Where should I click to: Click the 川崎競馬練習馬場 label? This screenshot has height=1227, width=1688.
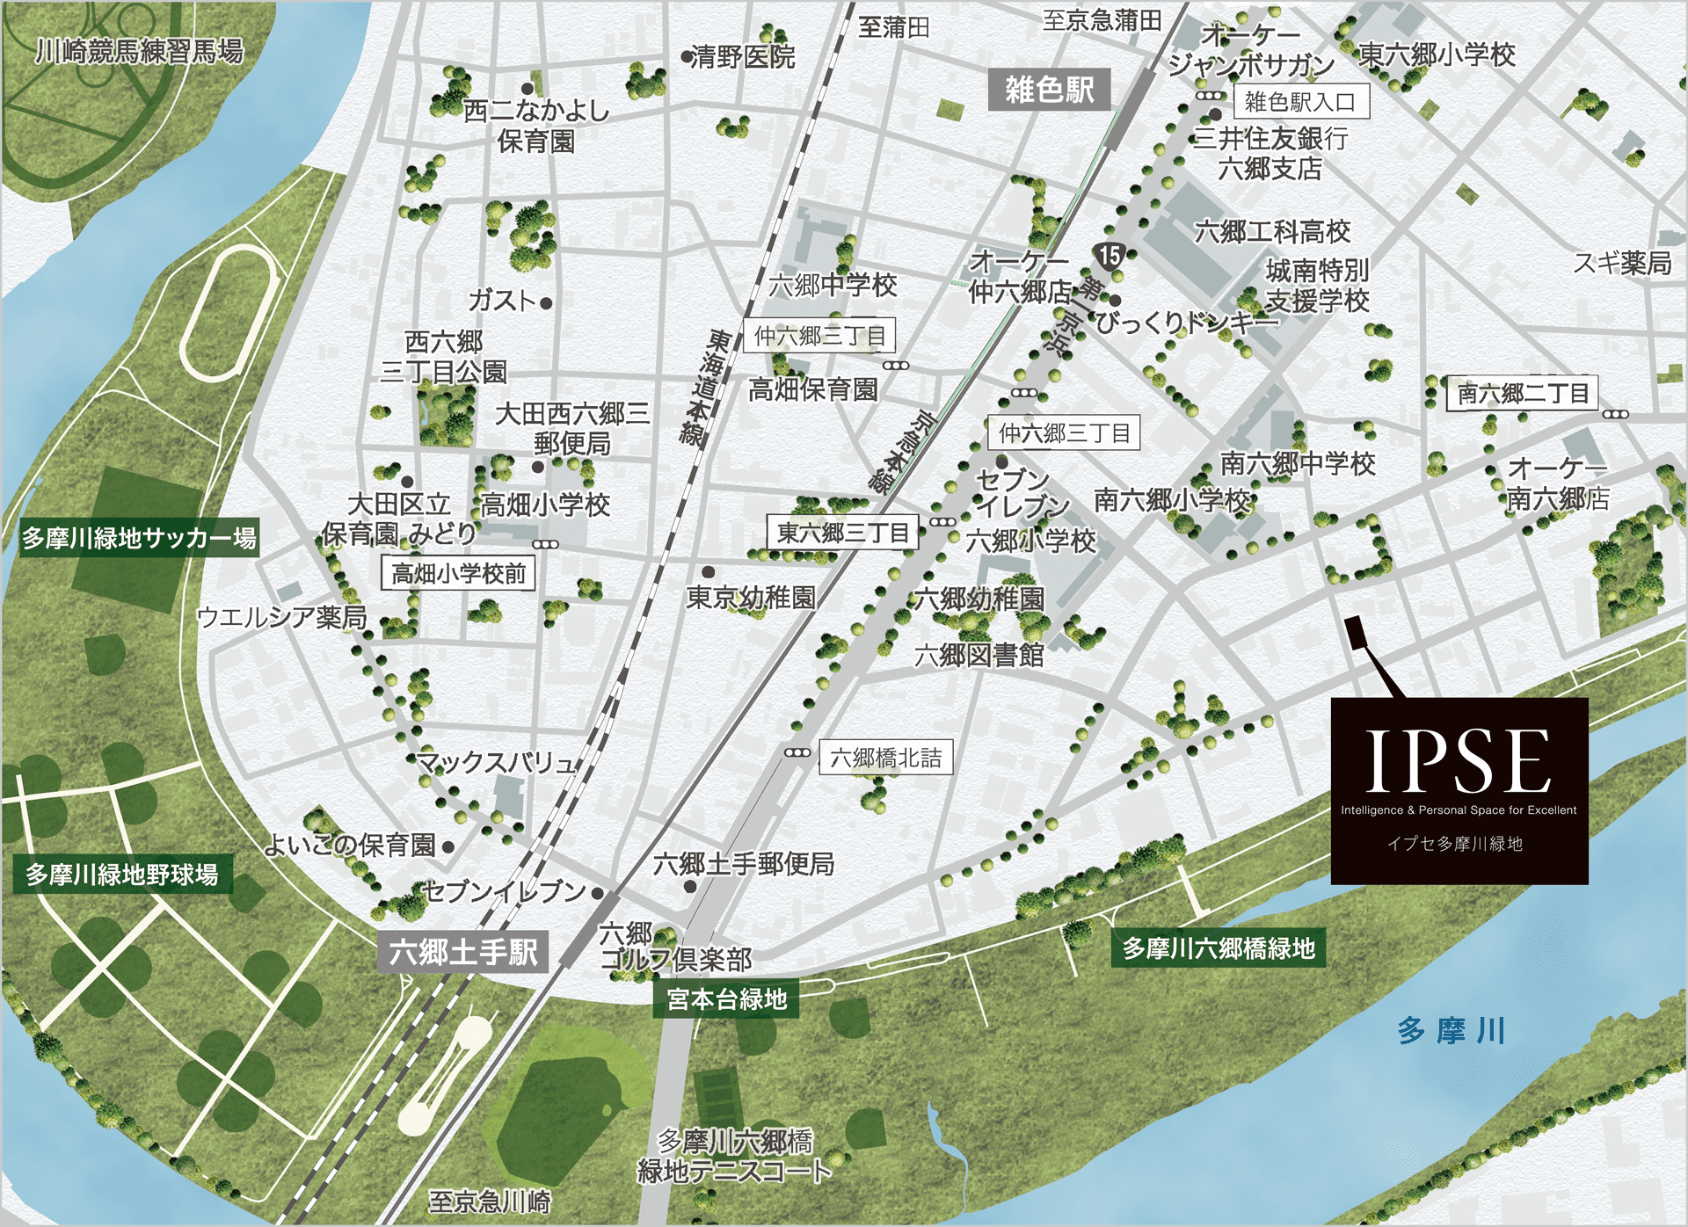[139, 52]
